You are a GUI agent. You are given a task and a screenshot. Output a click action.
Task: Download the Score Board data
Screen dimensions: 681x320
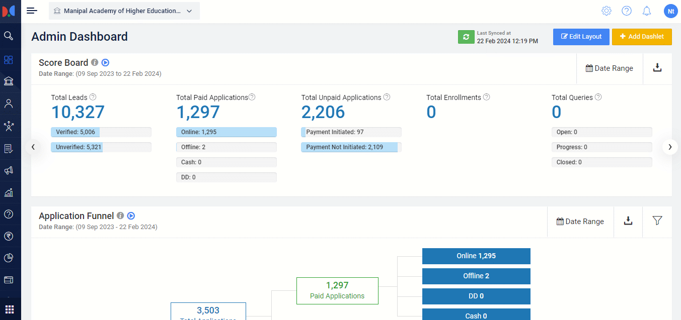tap(657, 68)
